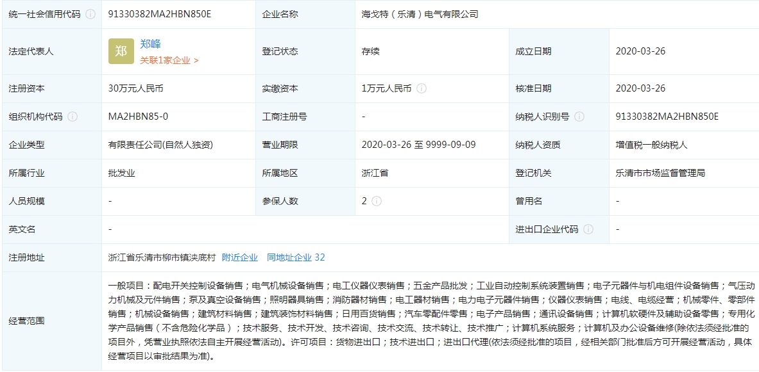759x372 pixels.
Task: Click organization code value MA2HBN85-0
Action: [139, 117]
